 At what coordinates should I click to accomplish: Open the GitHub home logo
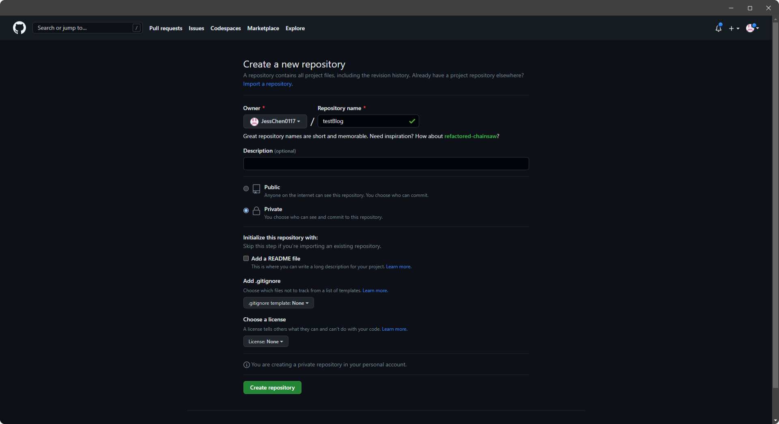[19, 28]
